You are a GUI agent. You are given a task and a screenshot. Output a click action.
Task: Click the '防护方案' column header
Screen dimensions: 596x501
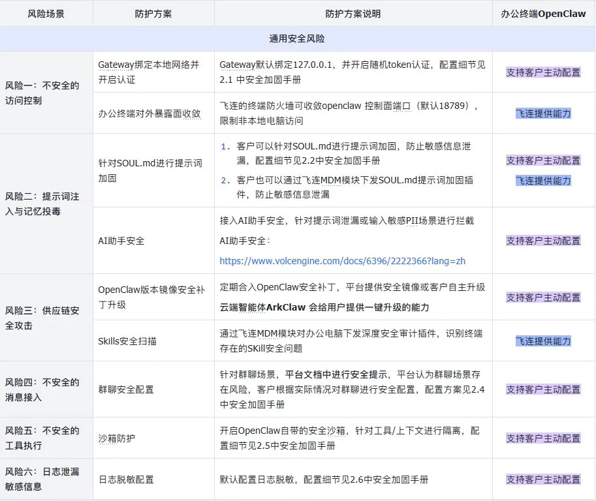pos(153,14)
